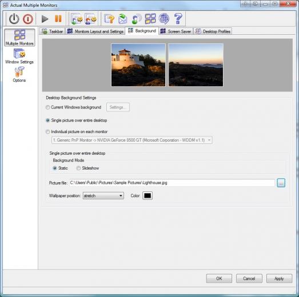Click the orange pause icon

(58, 18)
